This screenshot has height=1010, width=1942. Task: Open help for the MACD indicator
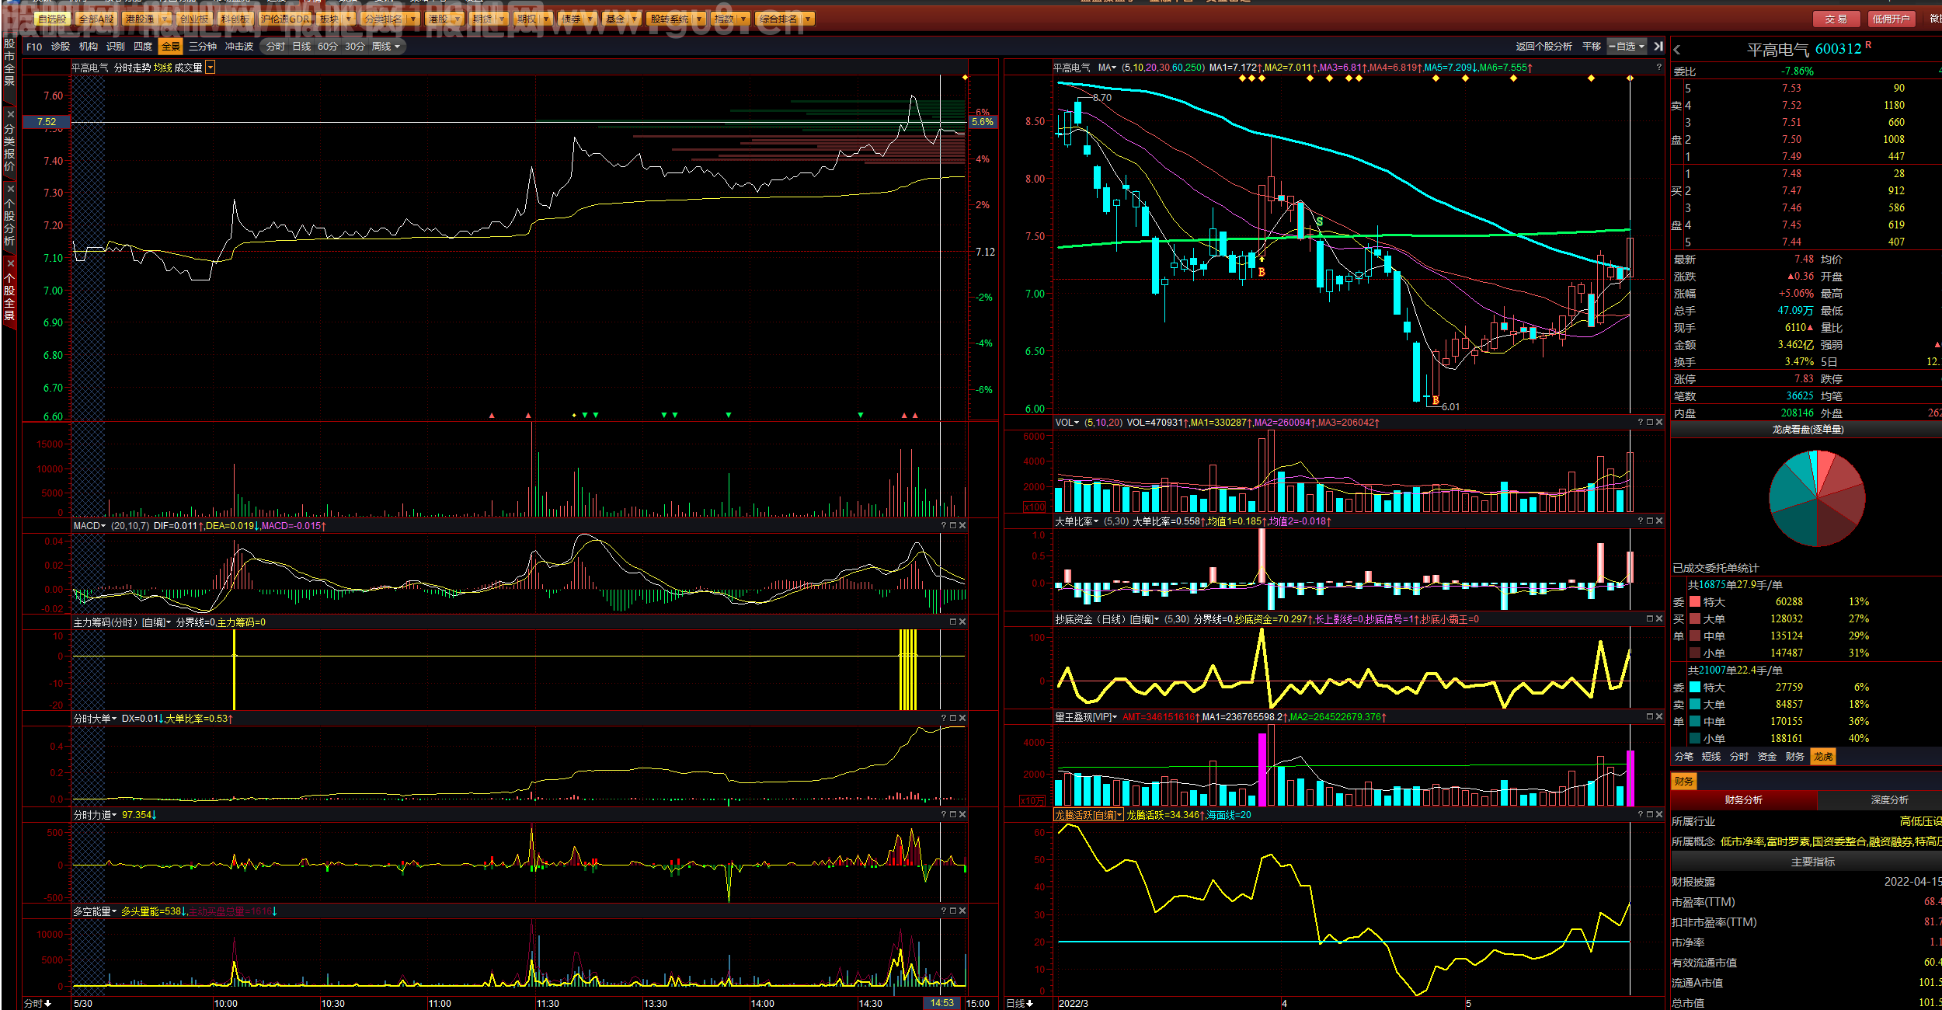point(944,526)
